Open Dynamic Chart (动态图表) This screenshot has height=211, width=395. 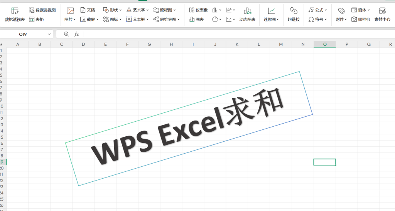pyautogui.click(x=247, y=15)
